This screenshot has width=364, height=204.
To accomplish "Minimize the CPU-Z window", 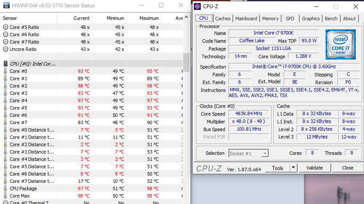I will click(317, 6).
